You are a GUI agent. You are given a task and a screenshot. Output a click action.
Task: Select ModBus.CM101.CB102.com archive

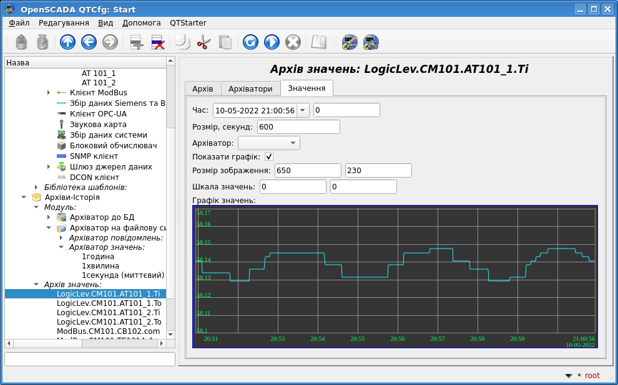(109, 331)
